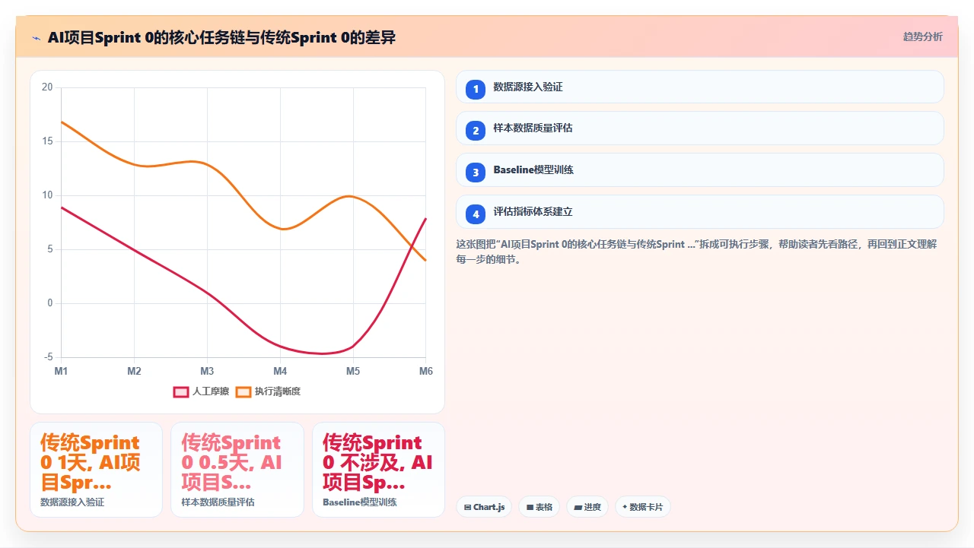This screenshot has height=548, width=974.
Task: Click the description paragraph starting 这张图把
Action: (x=696, y=252)
